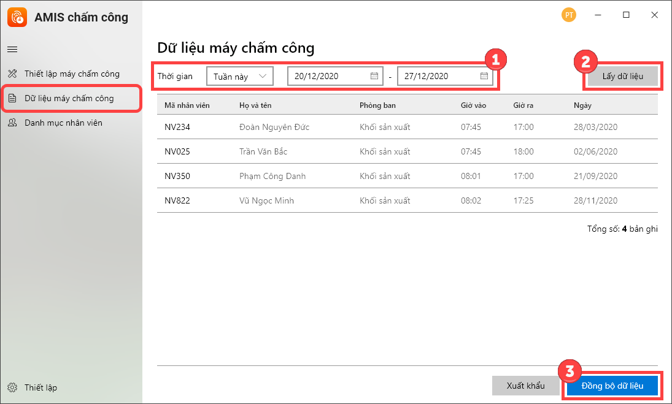Viewport: 672px width, 404px height.
Task: Click the end date field 27/12/2020
Action: [445, 76]
